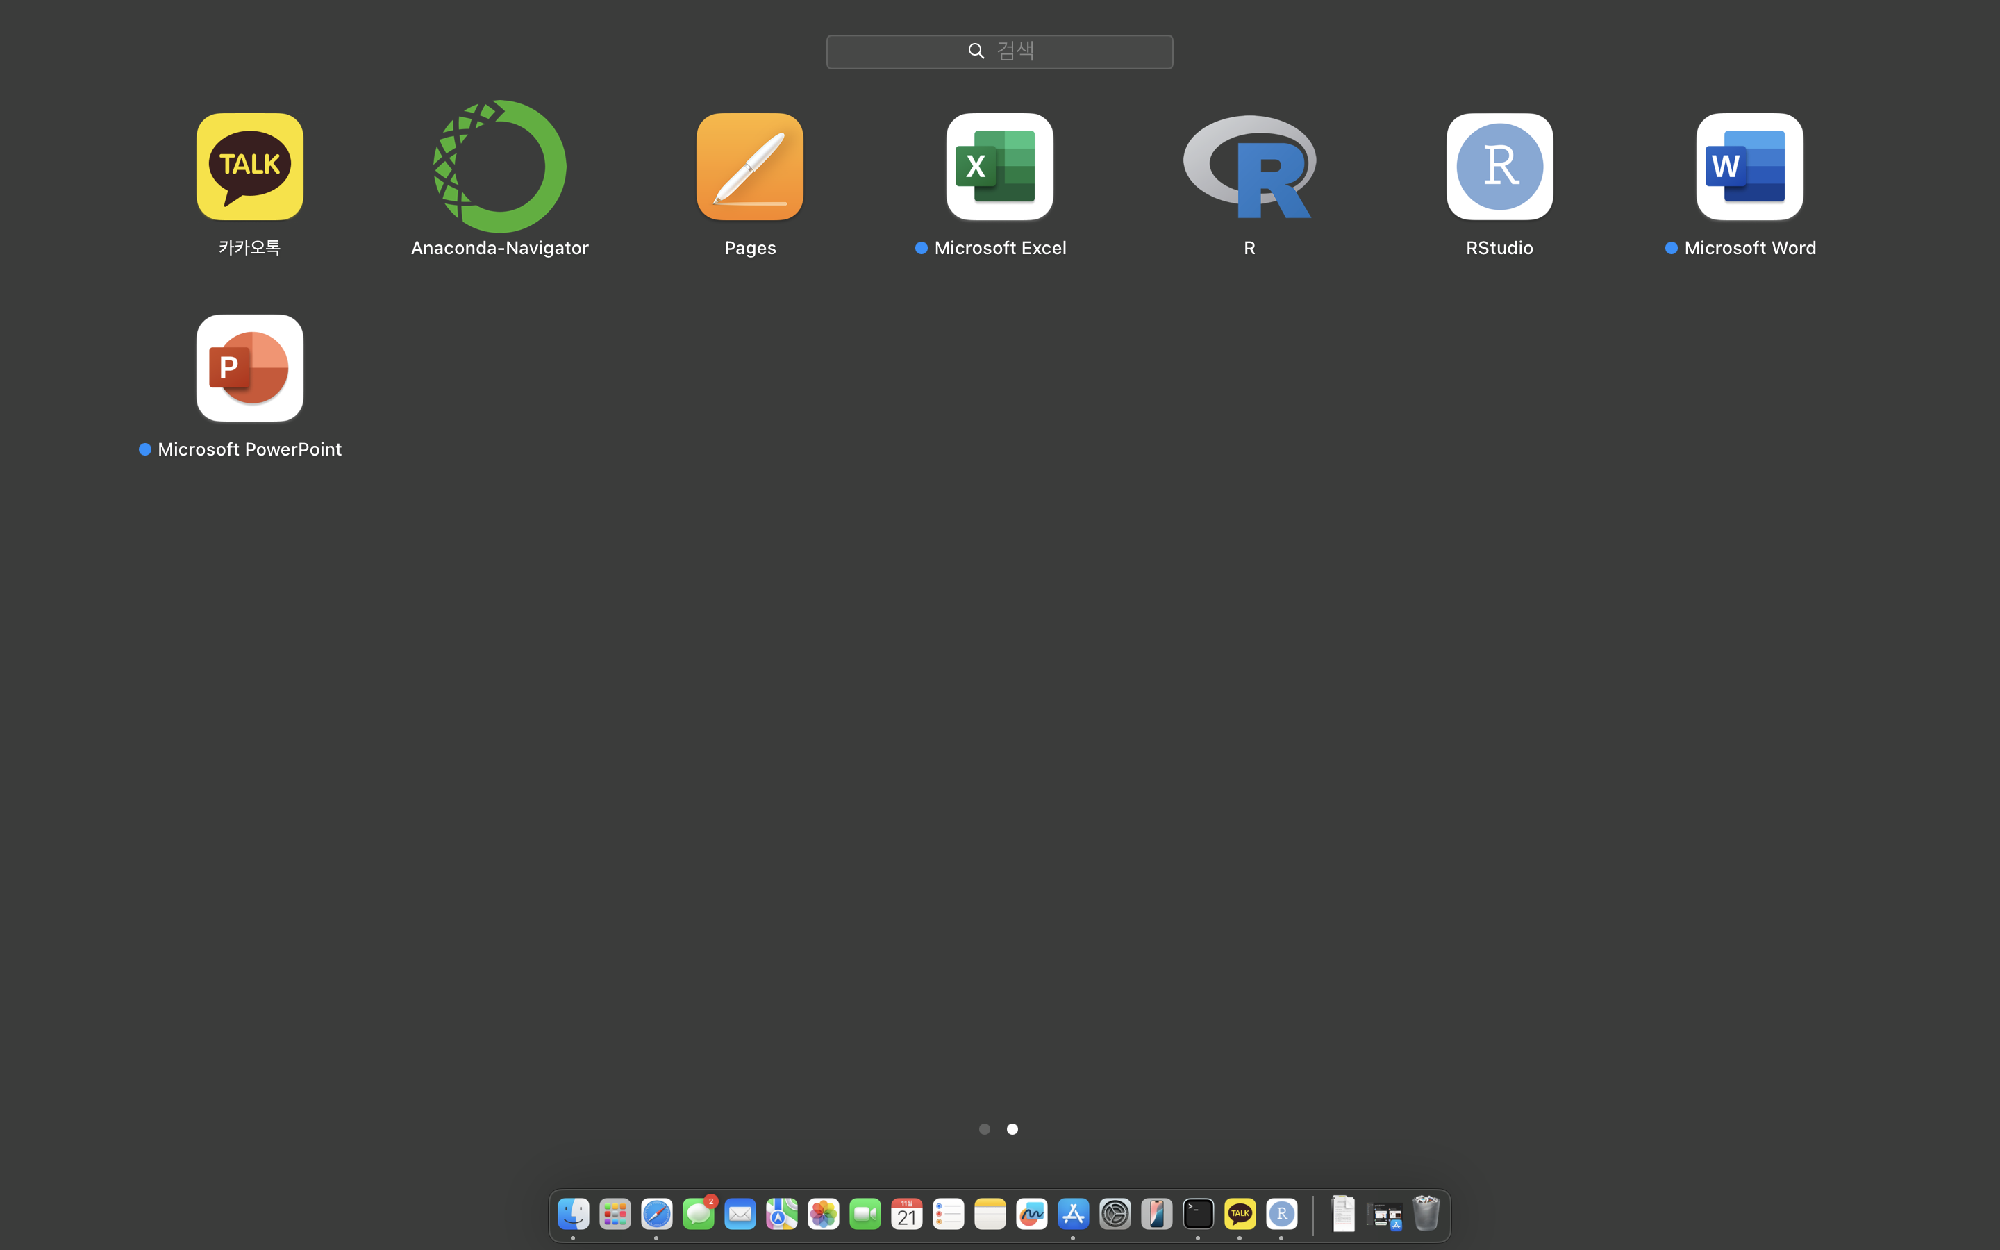Open Notes from the Dock

tap(990, 1214)
